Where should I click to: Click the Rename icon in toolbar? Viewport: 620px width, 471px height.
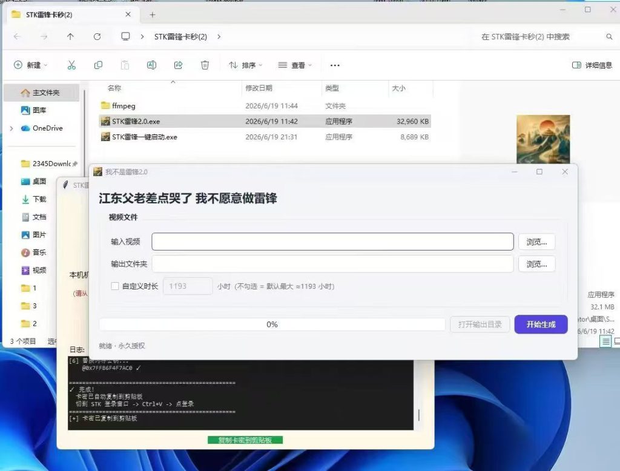pyautogui.click(x=151, y=65)
